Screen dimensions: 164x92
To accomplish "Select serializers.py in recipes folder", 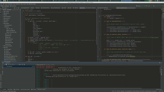I will [9, 42].
